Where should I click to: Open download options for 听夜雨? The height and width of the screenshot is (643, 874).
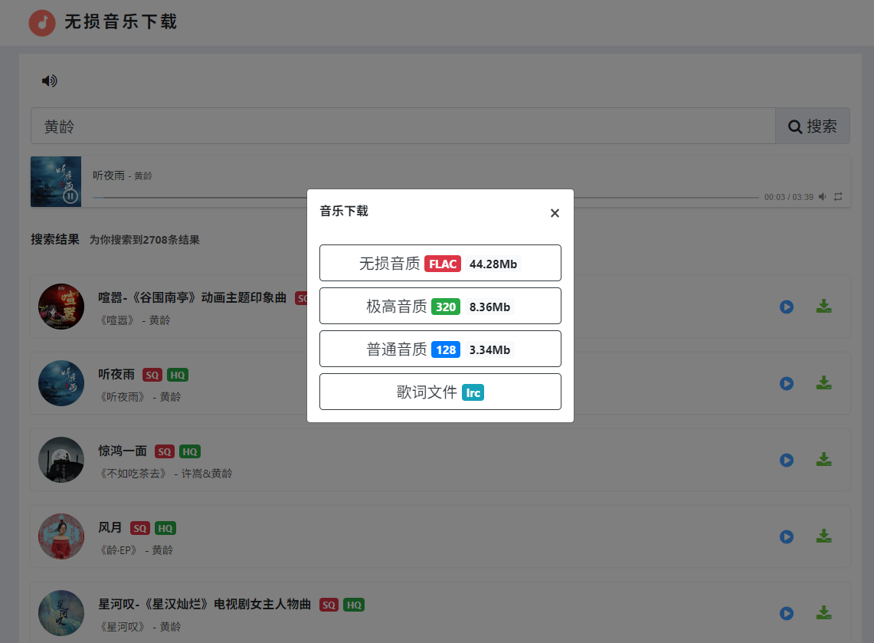(823, 383)
